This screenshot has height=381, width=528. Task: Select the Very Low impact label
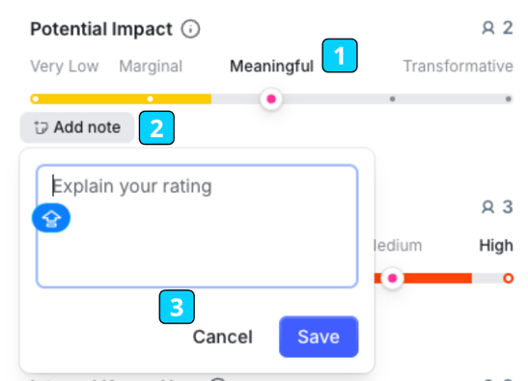point(65,66)
